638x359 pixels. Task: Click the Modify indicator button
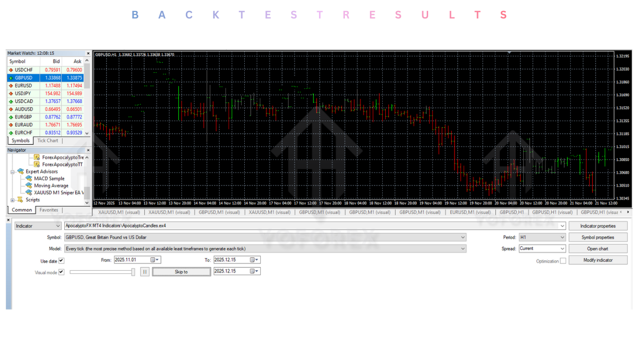(x=598, y=259)
